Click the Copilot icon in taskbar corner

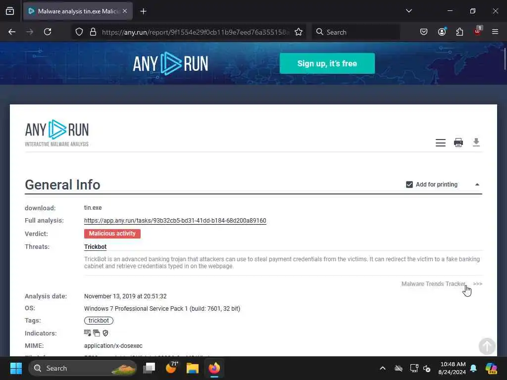point(491,368)
